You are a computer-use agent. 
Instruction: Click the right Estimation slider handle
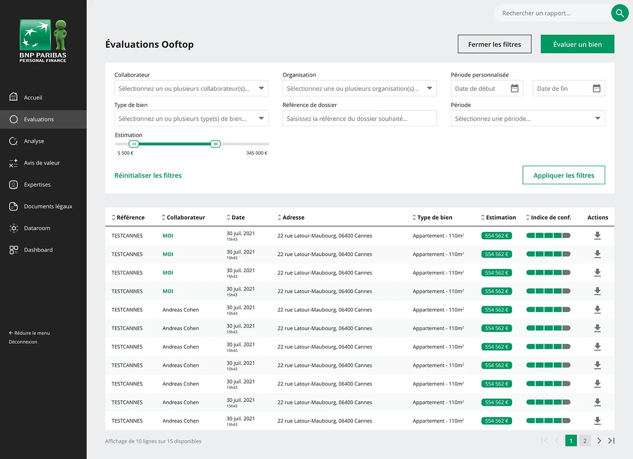coord(215,144)
